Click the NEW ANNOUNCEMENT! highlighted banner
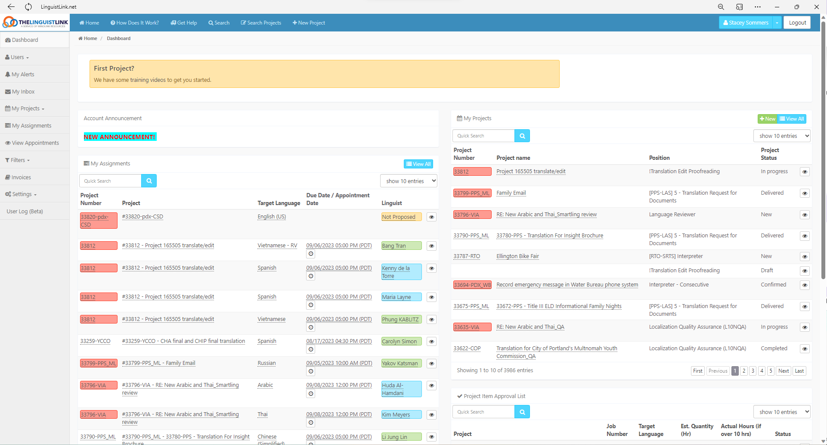This screenshot has width=827, height=445. point(120,137)
